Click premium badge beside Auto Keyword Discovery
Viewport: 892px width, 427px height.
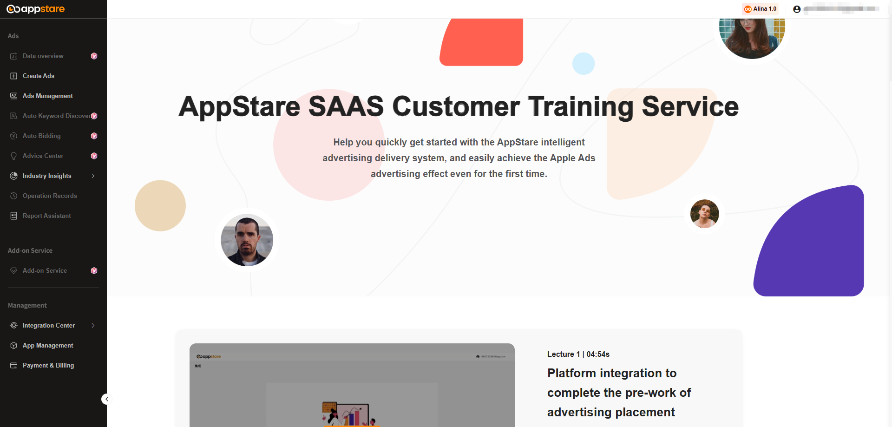94,116
